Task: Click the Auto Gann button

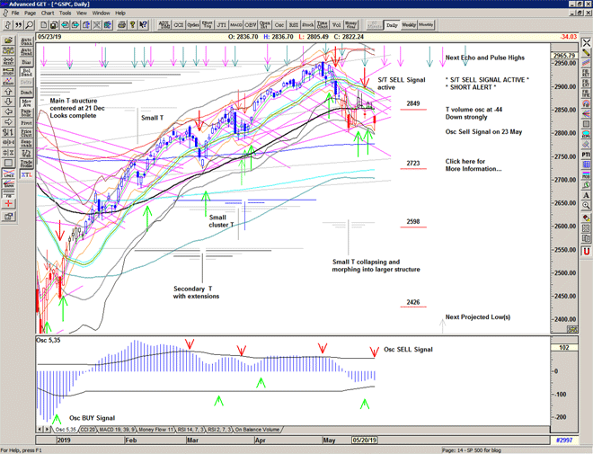Action: click(x=25, y=40)
